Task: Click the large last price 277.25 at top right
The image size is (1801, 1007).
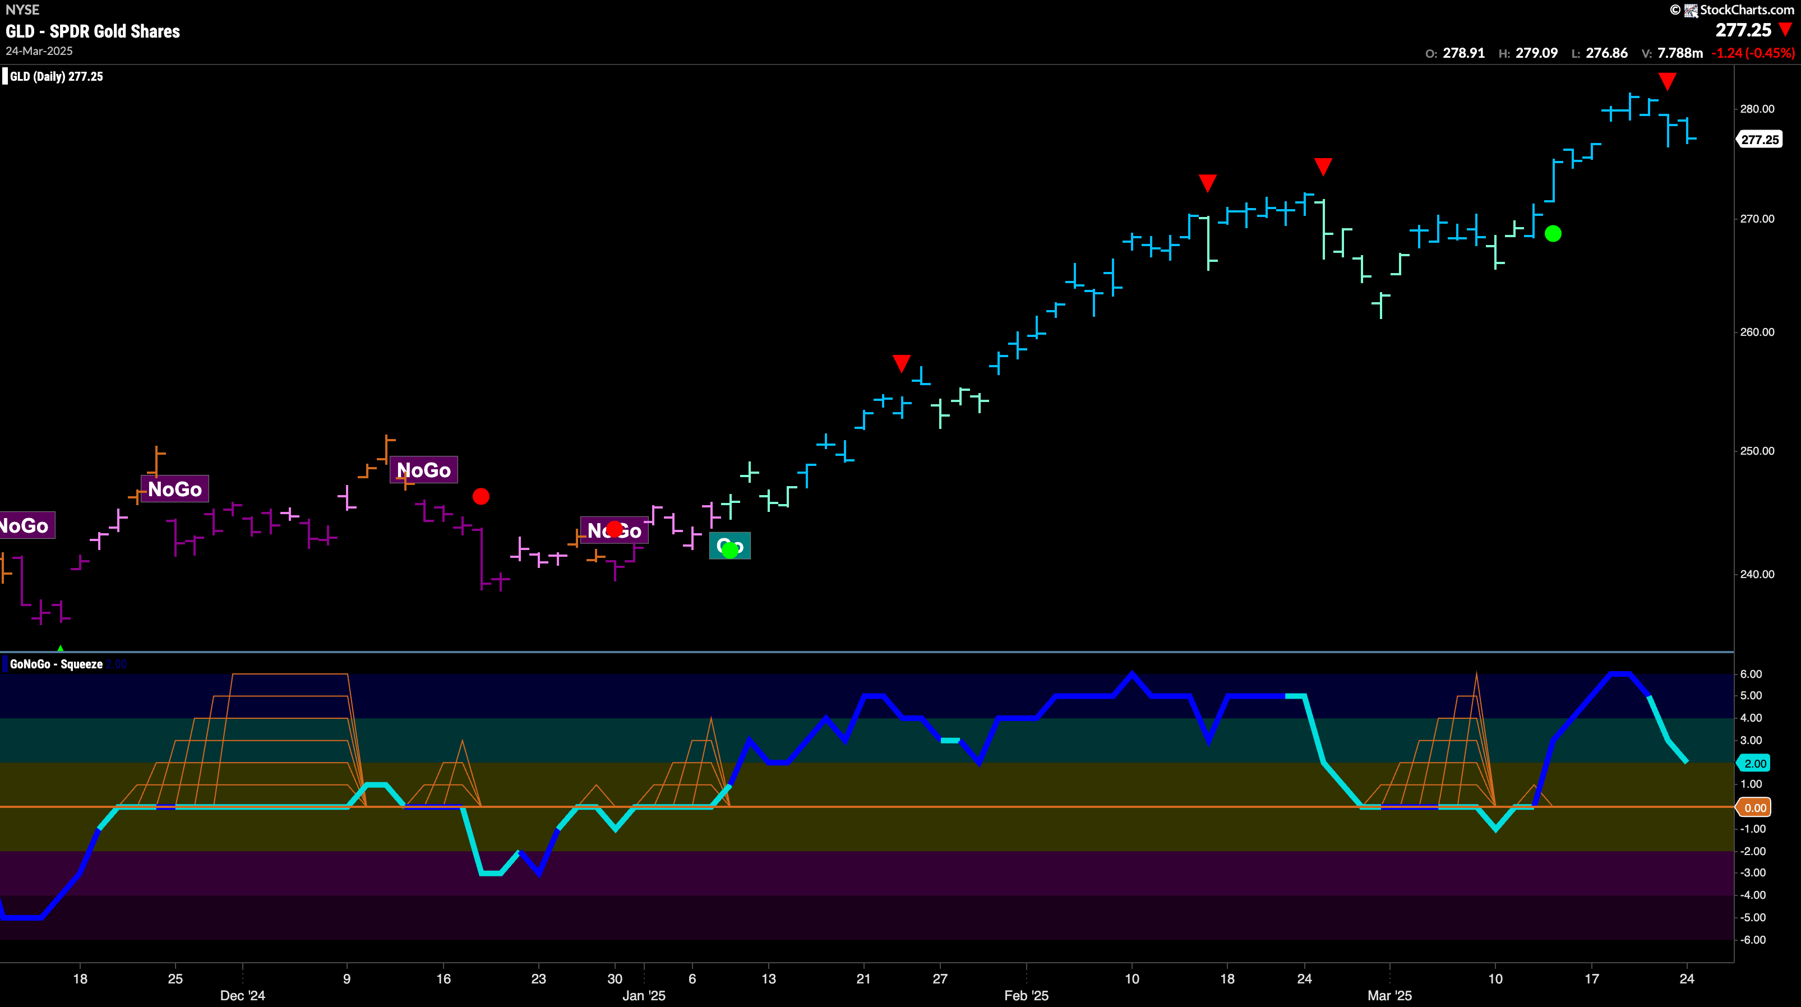Action: [1744, 30]
